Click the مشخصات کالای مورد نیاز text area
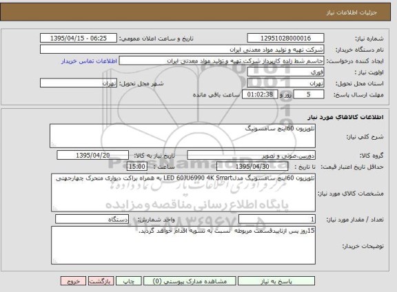The width and height of the screenshot is (397, 292). (183, 193)
